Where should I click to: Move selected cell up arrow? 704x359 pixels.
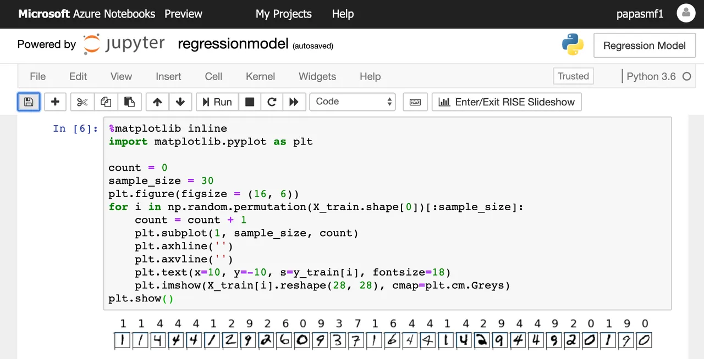[157, 102]
